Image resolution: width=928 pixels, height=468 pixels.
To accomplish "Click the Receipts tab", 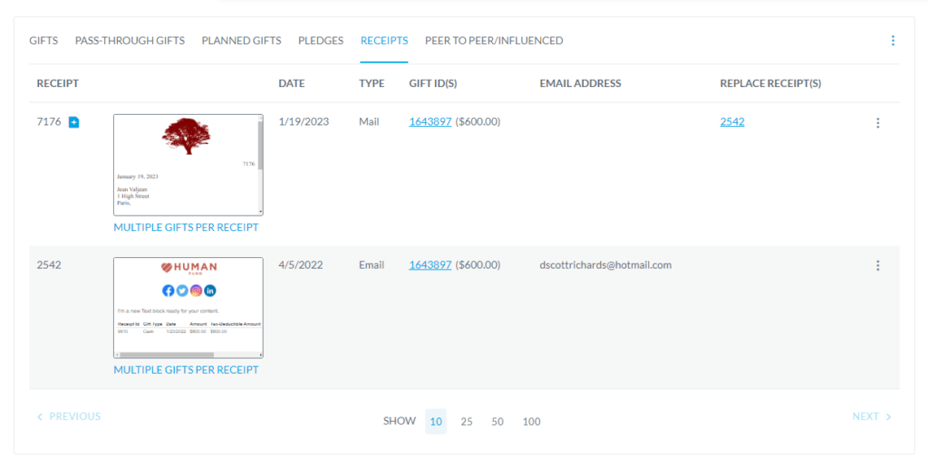I will pyautogui.click(x=384, y=40).
